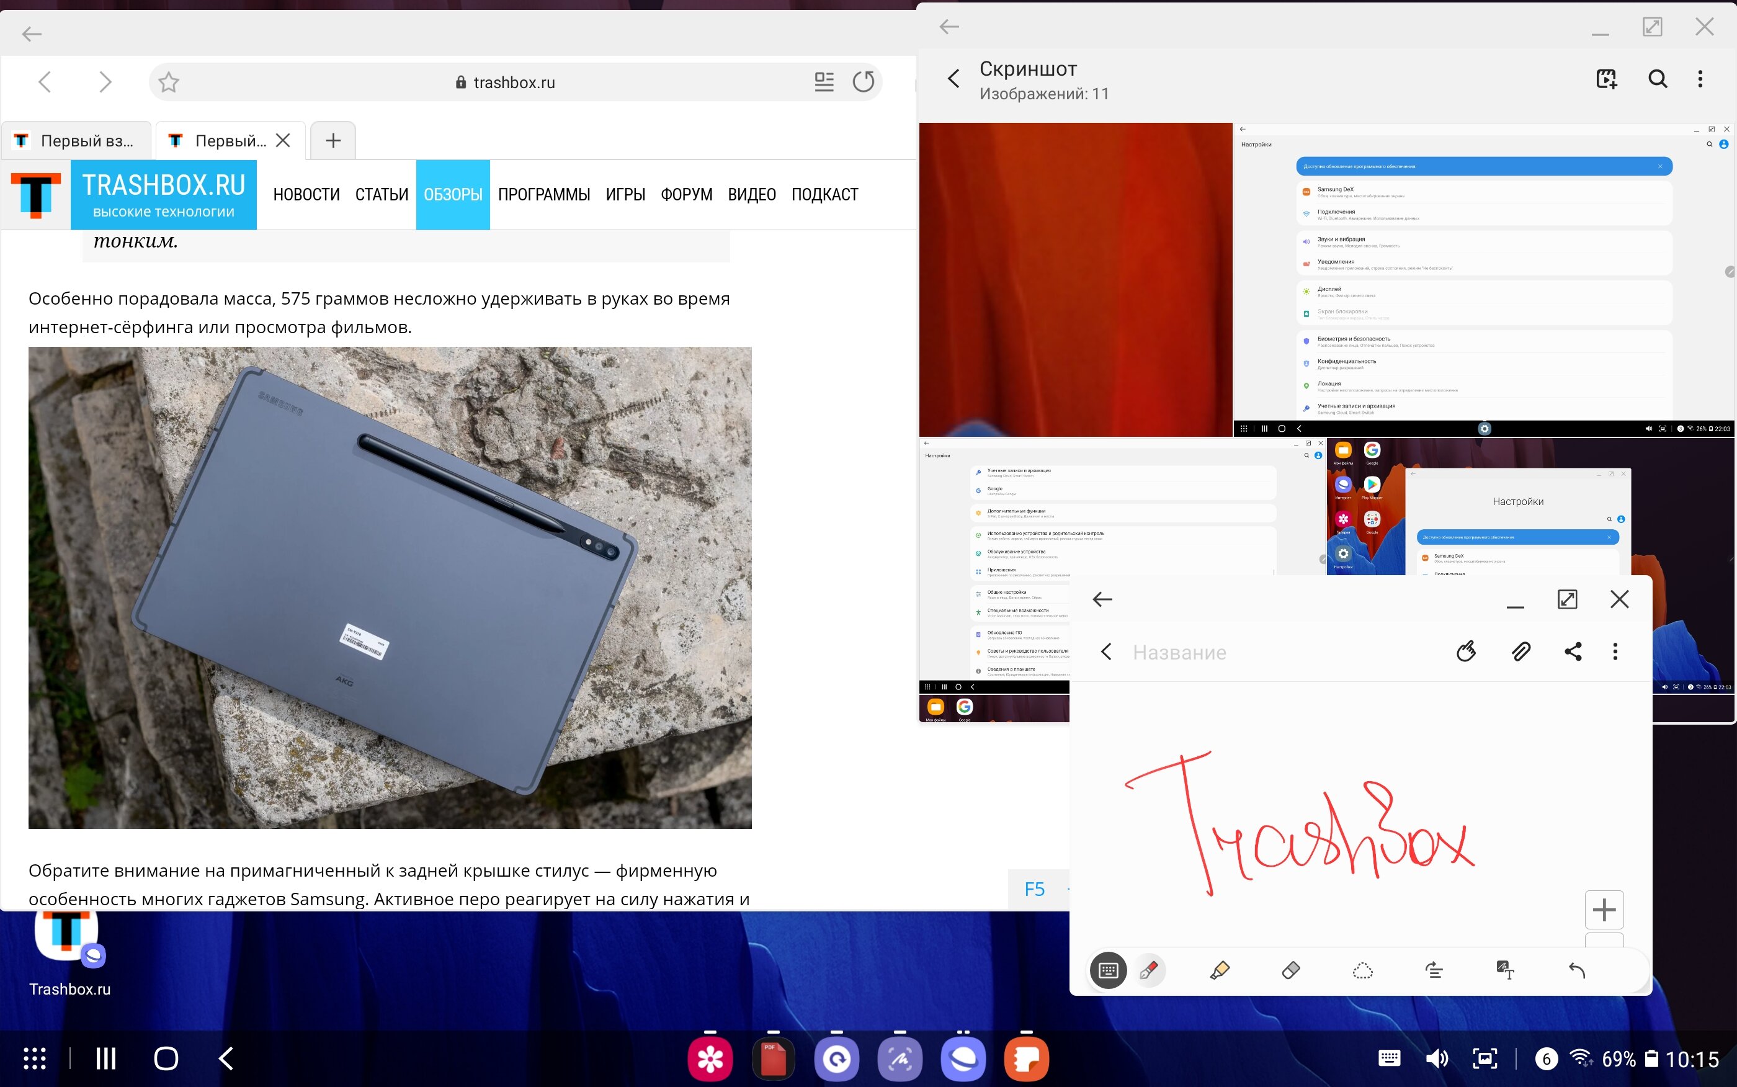Open НОВОСТИ section
Screen dimensions: 1737x1087
[306, 195]
